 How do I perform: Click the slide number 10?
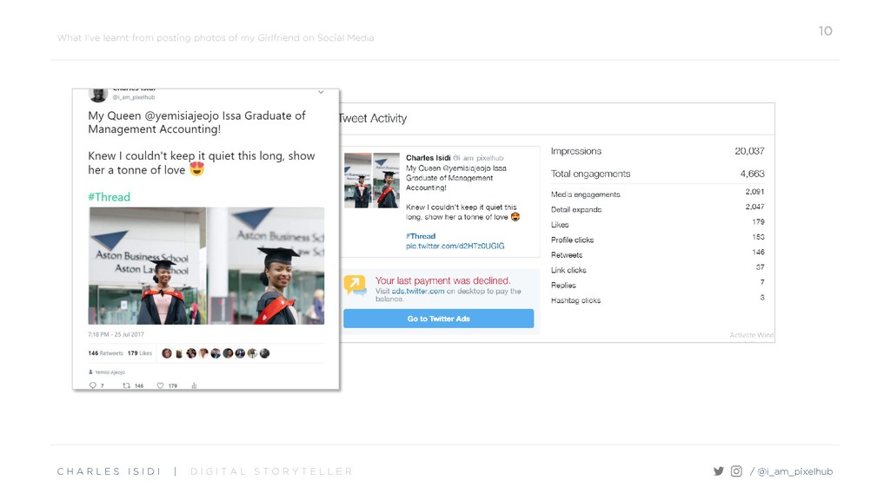(x=826, y=31)
